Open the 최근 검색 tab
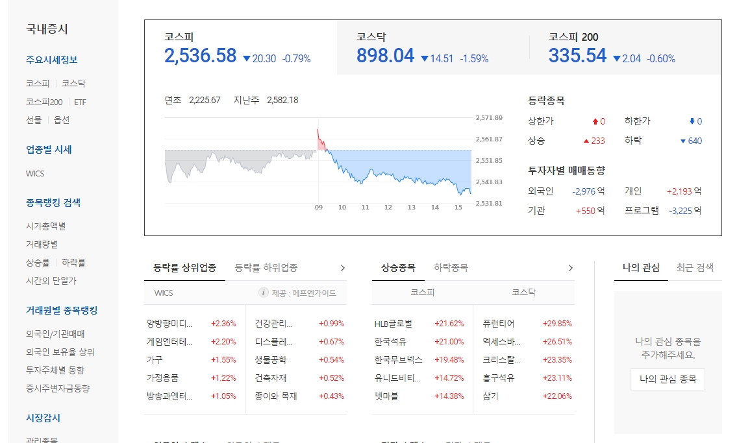This screenshot has width=750, height=443. click(696, 265)
